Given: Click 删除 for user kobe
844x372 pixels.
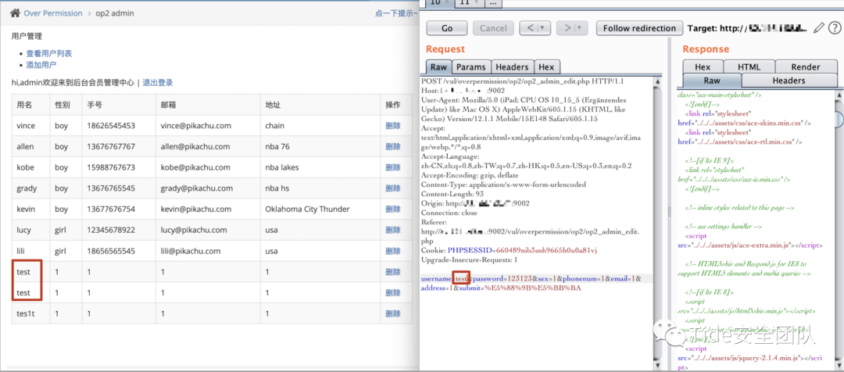Looking at the screenshot, I should (393, 167).
